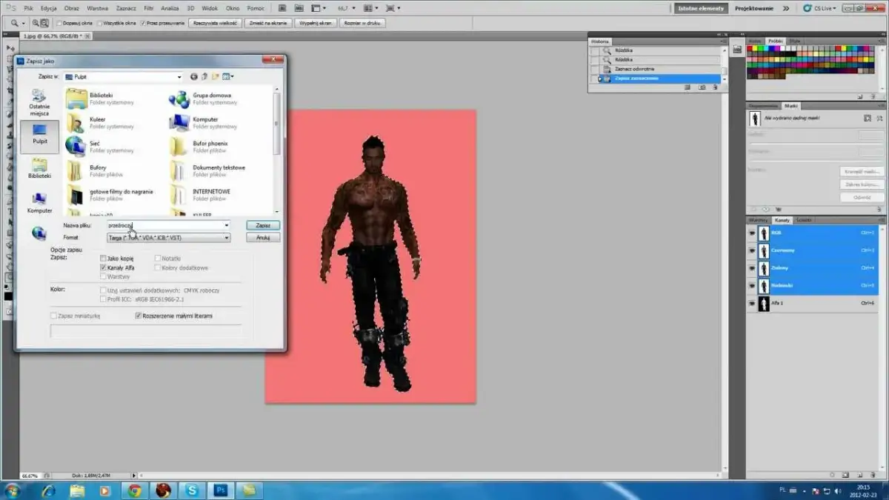Click the Photoshop icon in the Windows taskbar
889x500 pixels.
pos(221,490)
